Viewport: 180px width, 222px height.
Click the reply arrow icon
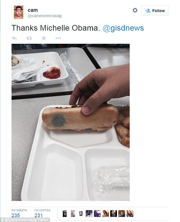[x=14, y=38]
